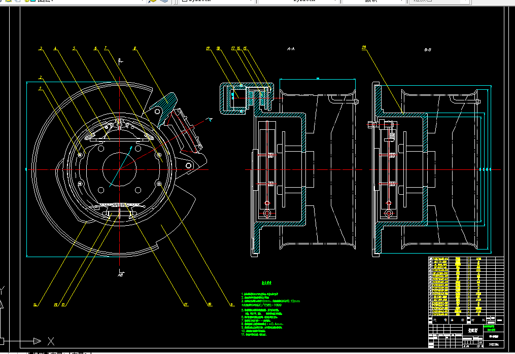515x354 pixels.
Task: Open the lineweight default dropdown
Action: point(373,2)
